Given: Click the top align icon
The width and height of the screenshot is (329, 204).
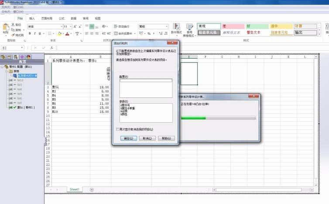Looking at the screenshot, I should (x=87, y=27).
